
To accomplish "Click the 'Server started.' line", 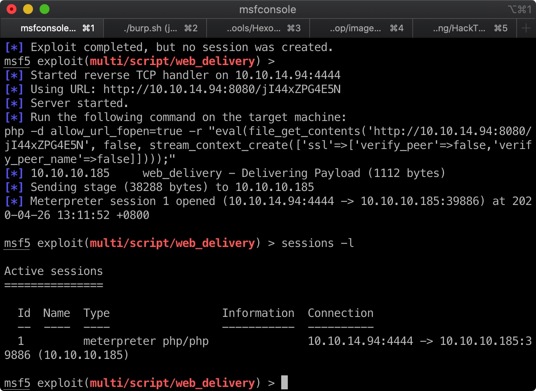I will [80, 103].
